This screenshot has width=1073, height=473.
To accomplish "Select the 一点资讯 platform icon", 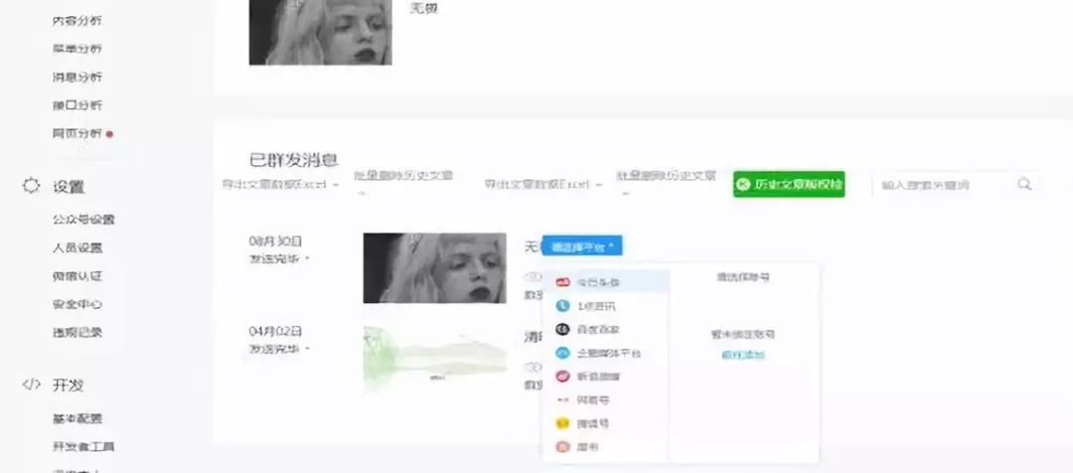I will click(x=563, y=306).
